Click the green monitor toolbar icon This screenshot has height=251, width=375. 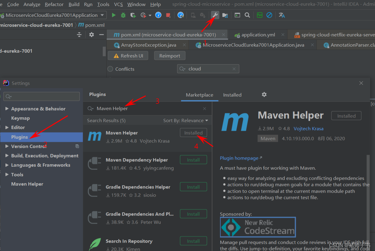click(259, 15)
